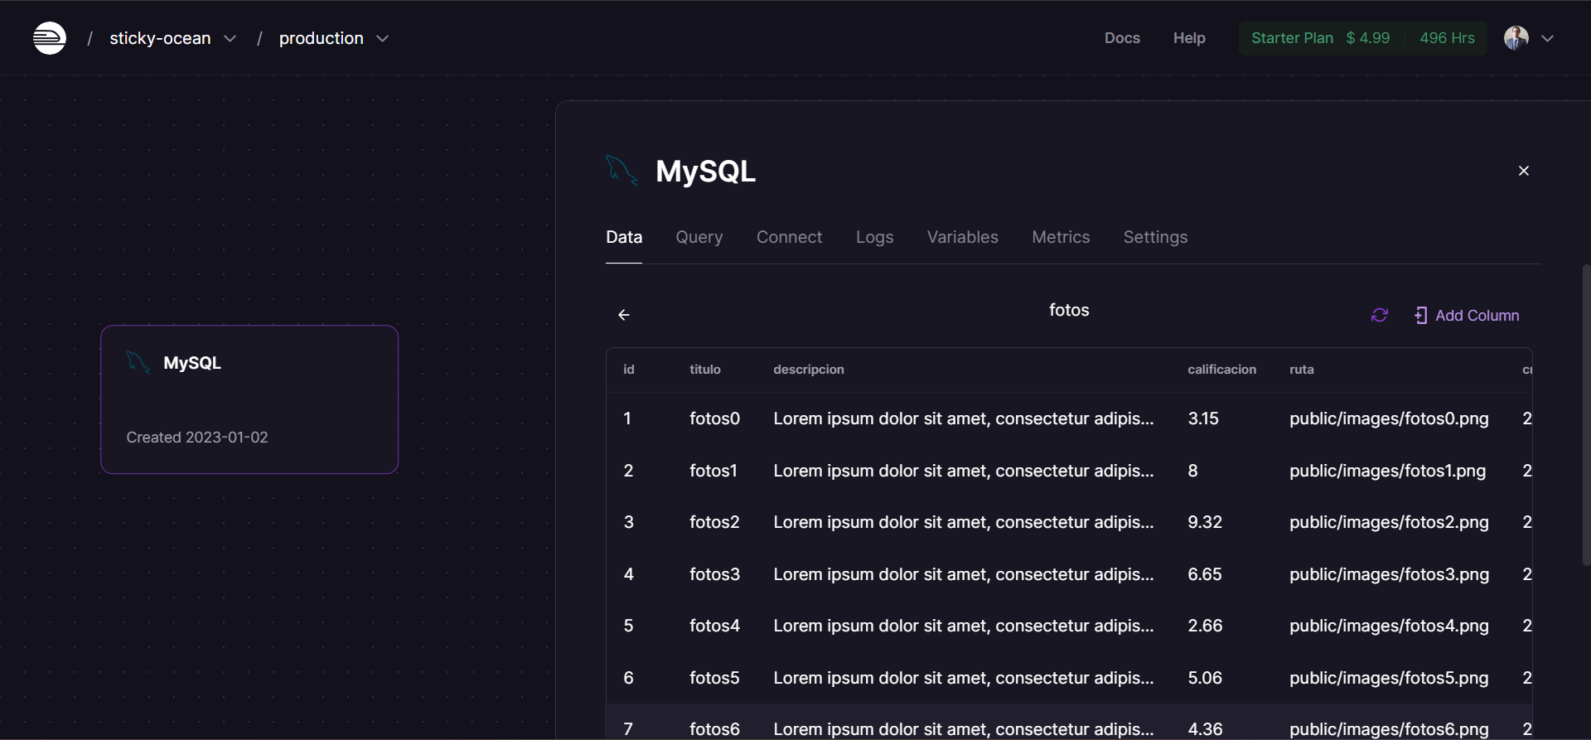Image resolution: width=1591 pixels, height=740 pixels.
Task: Select the fotos5 titulo cell
Action: click(714, 678)
